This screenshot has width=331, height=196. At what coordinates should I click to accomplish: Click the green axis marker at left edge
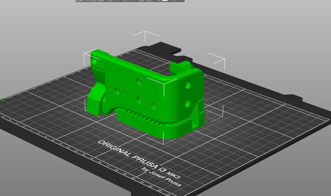(x=3, y=100)
